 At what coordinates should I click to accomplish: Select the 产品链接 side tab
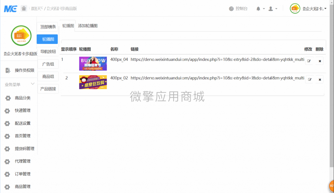[x=48, y=89]
